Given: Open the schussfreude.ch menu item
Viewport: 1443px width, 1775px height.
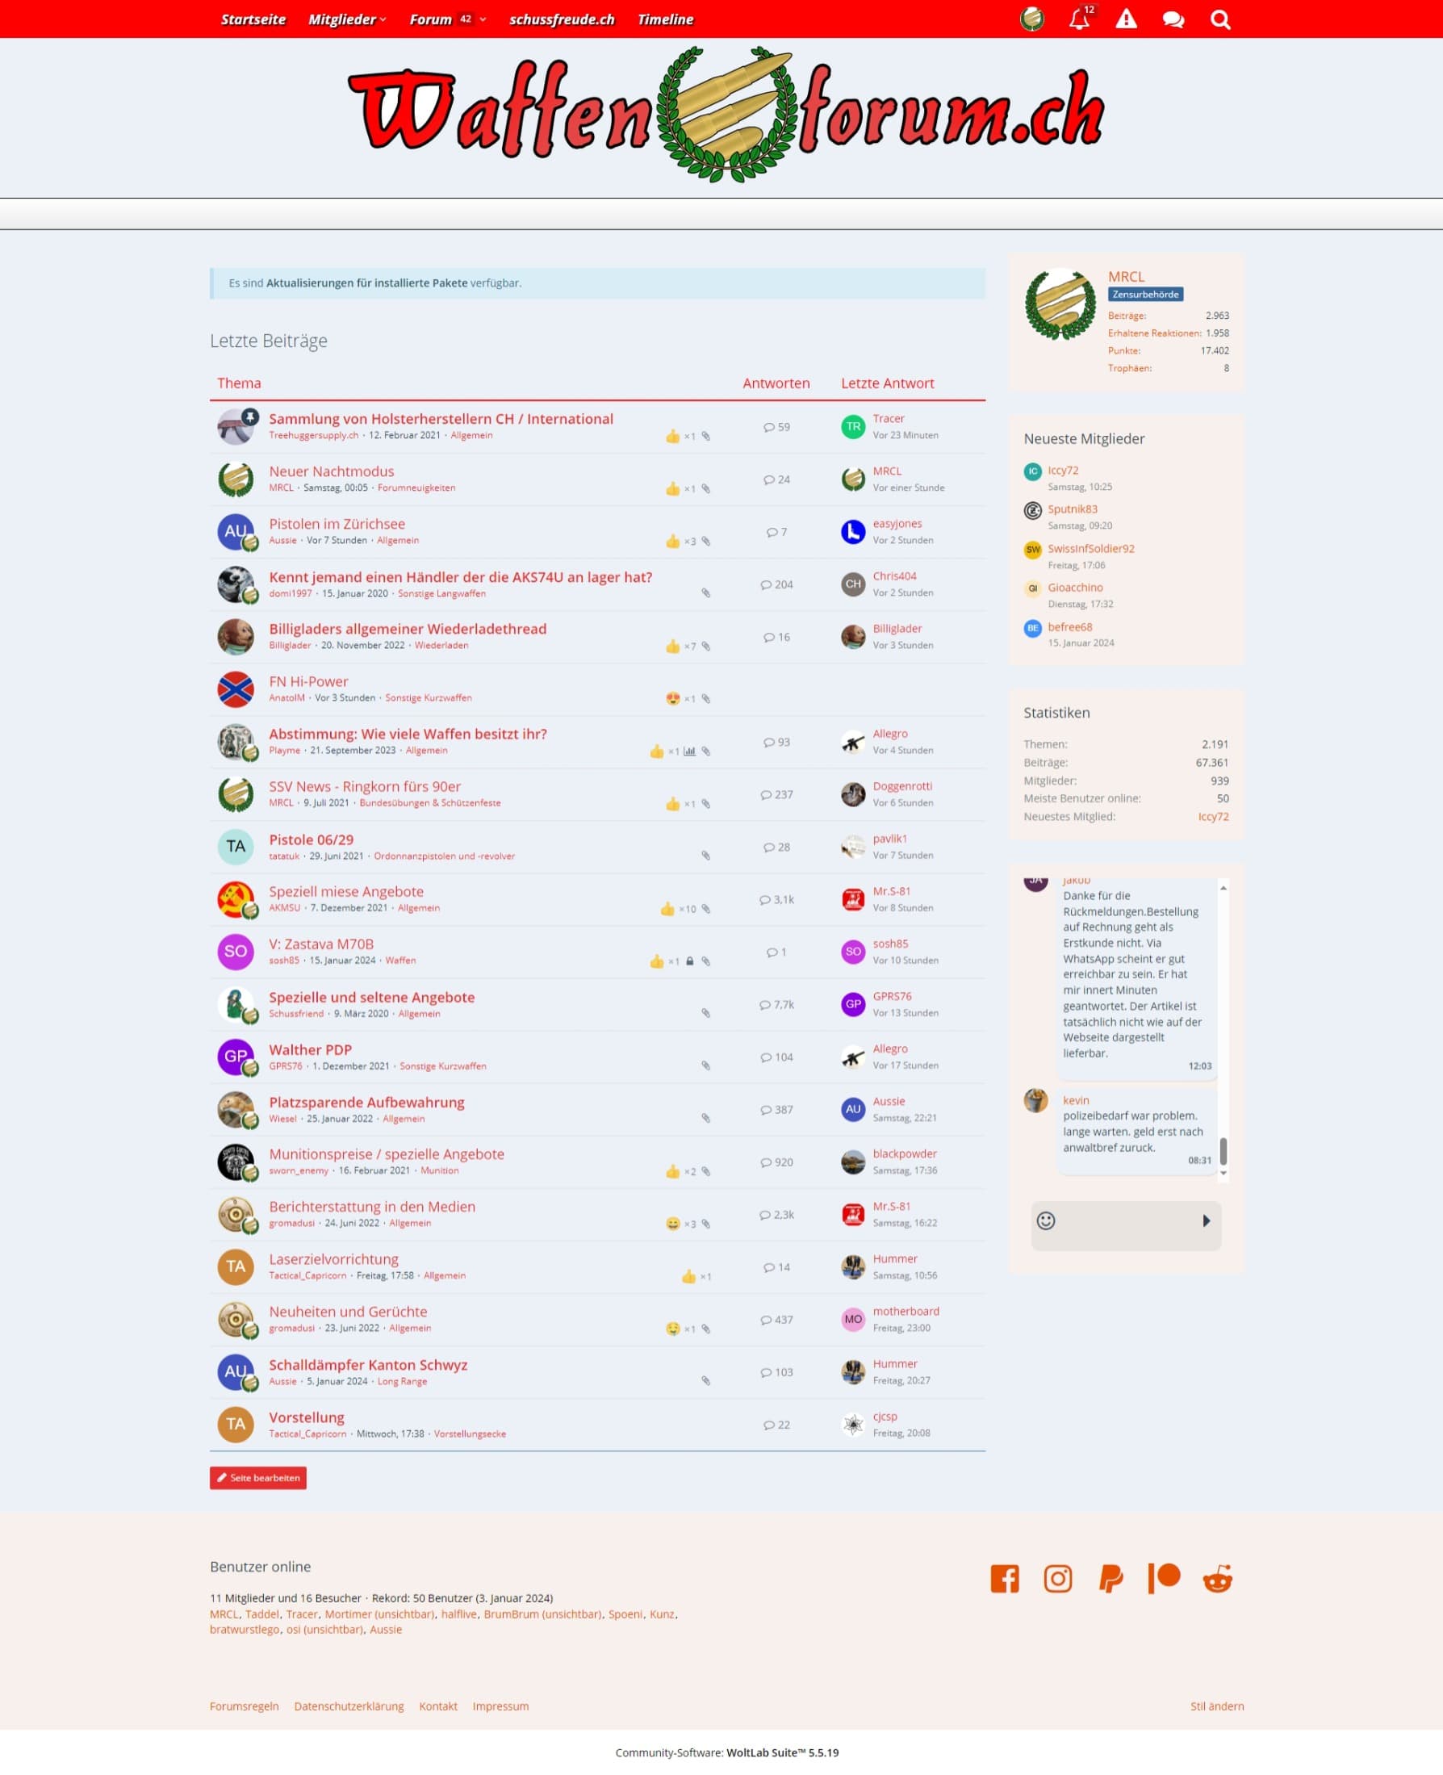Looking at the screenshot, I should point(561,19).
